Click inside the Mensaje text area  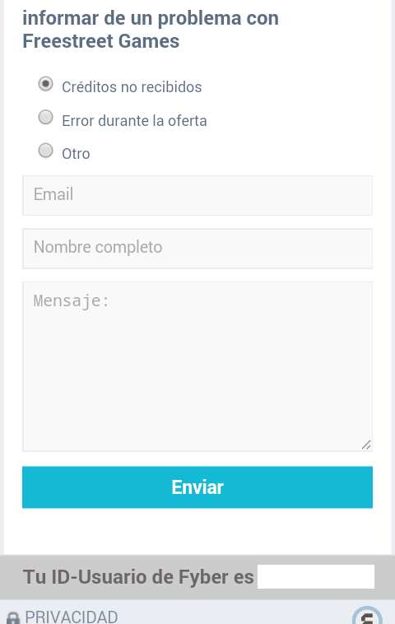[x=197, y=366]
